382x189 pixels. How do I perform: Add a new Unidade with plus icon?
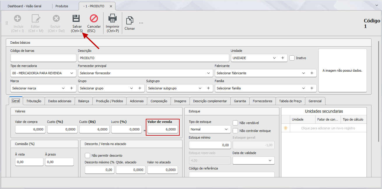tap(283, 58)
